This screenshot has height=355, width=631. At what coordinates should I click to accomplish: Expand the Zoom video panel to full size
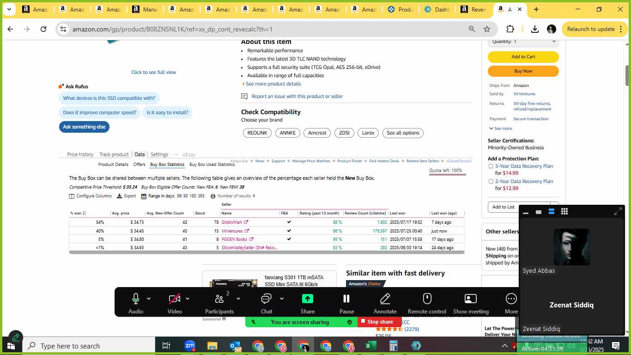[618, 211]
